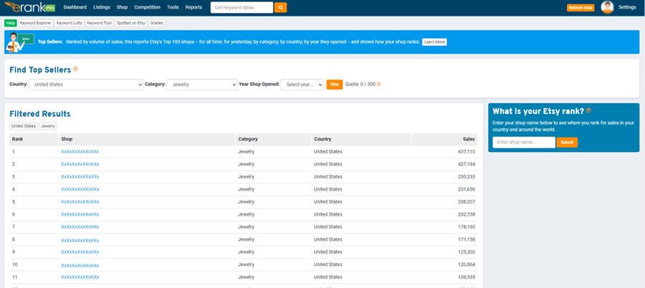The height and width of the screenshot is (288, 645).
Task: Click the Submit button
Action: [x=567, y=143]
